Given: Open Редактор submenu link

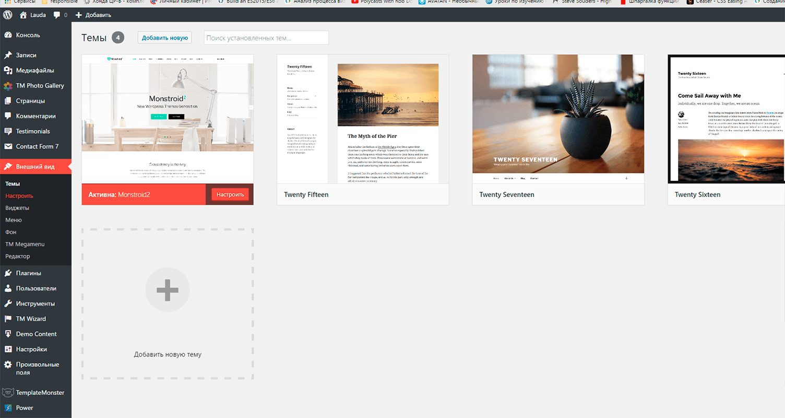Looking at the screenshot, I should (x=18, y=256).
